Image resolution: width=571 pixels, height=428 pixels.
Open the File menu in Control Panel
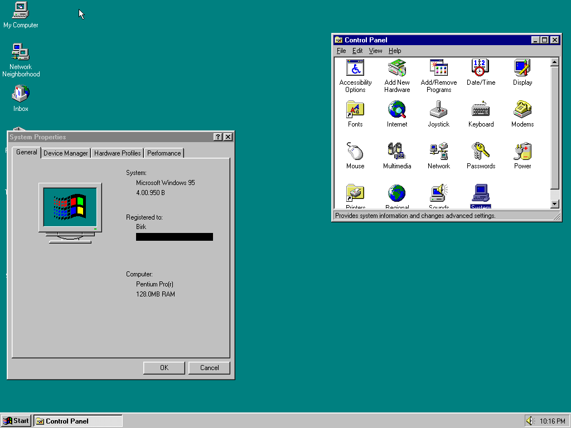pyautogui.click(x=341, y=50)
